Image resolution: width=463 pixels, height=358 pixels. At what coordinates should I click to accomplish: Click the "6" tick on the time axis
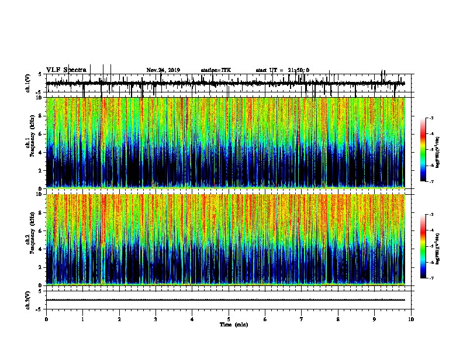click(x=265, y=319)
